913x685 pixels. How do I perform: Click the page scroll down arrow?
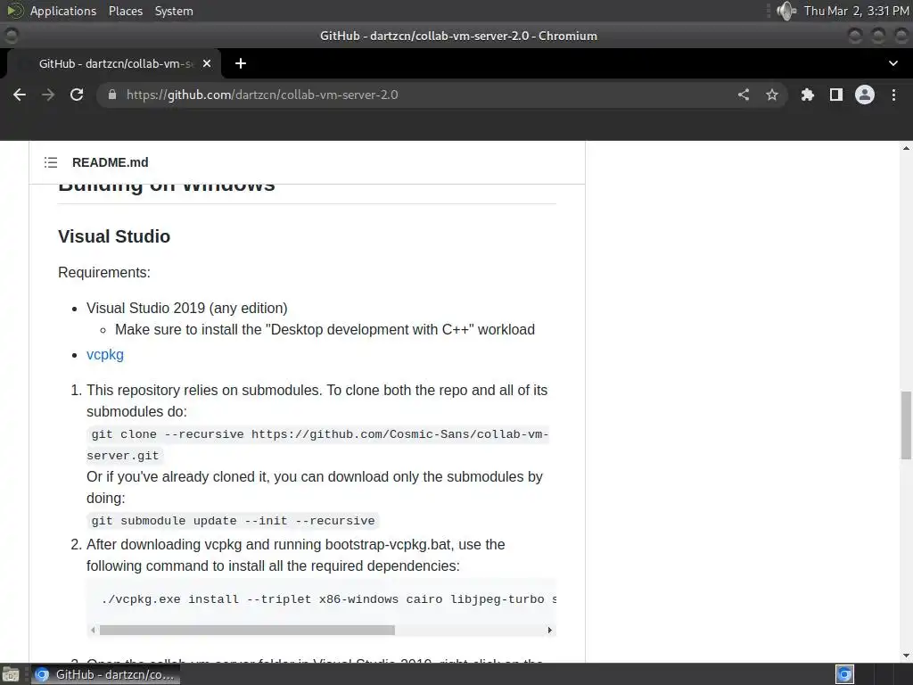point(906,656)
